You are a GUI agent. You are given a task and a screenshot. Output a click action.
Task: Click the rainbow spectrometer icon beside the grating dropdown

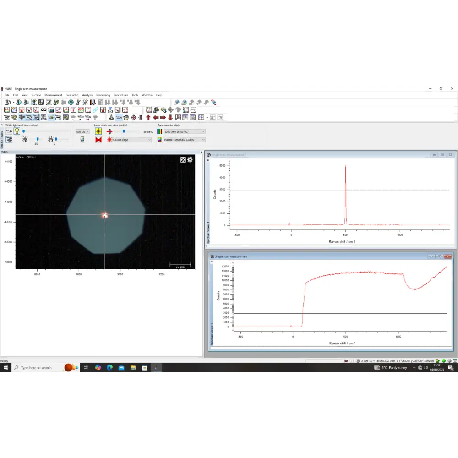(x=160, y=131)
